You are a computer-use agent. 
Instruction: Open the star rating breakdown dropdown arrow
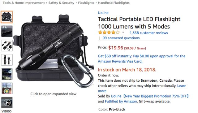[x=123, y=33]
